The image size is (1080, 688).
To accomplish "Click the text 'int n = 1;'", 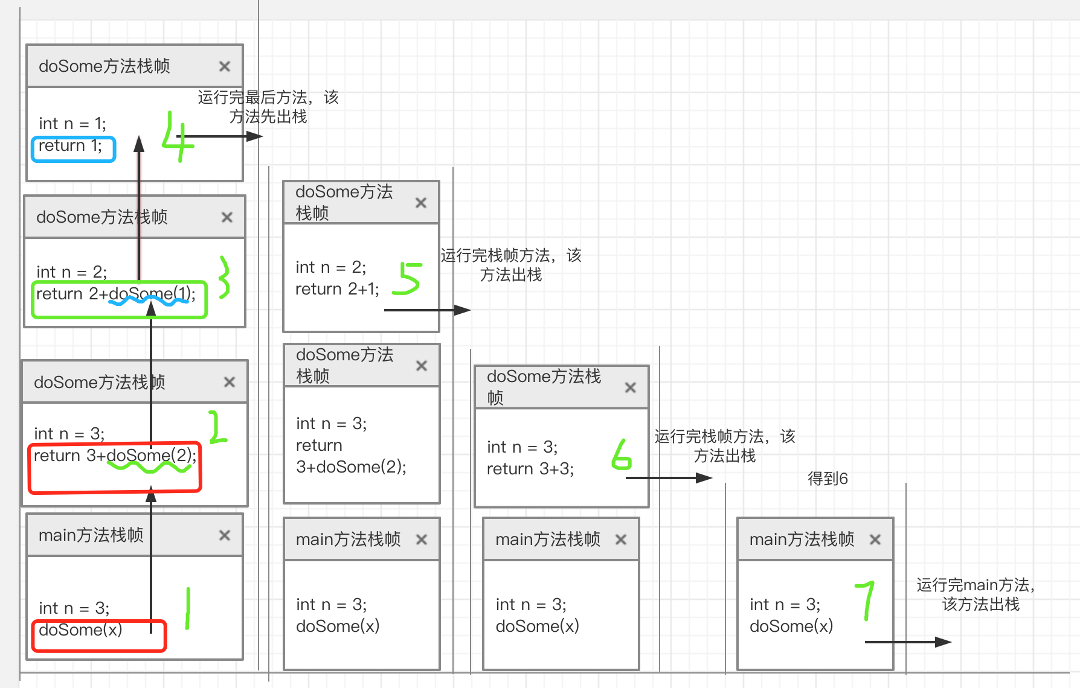I will (x=72, y=124).
